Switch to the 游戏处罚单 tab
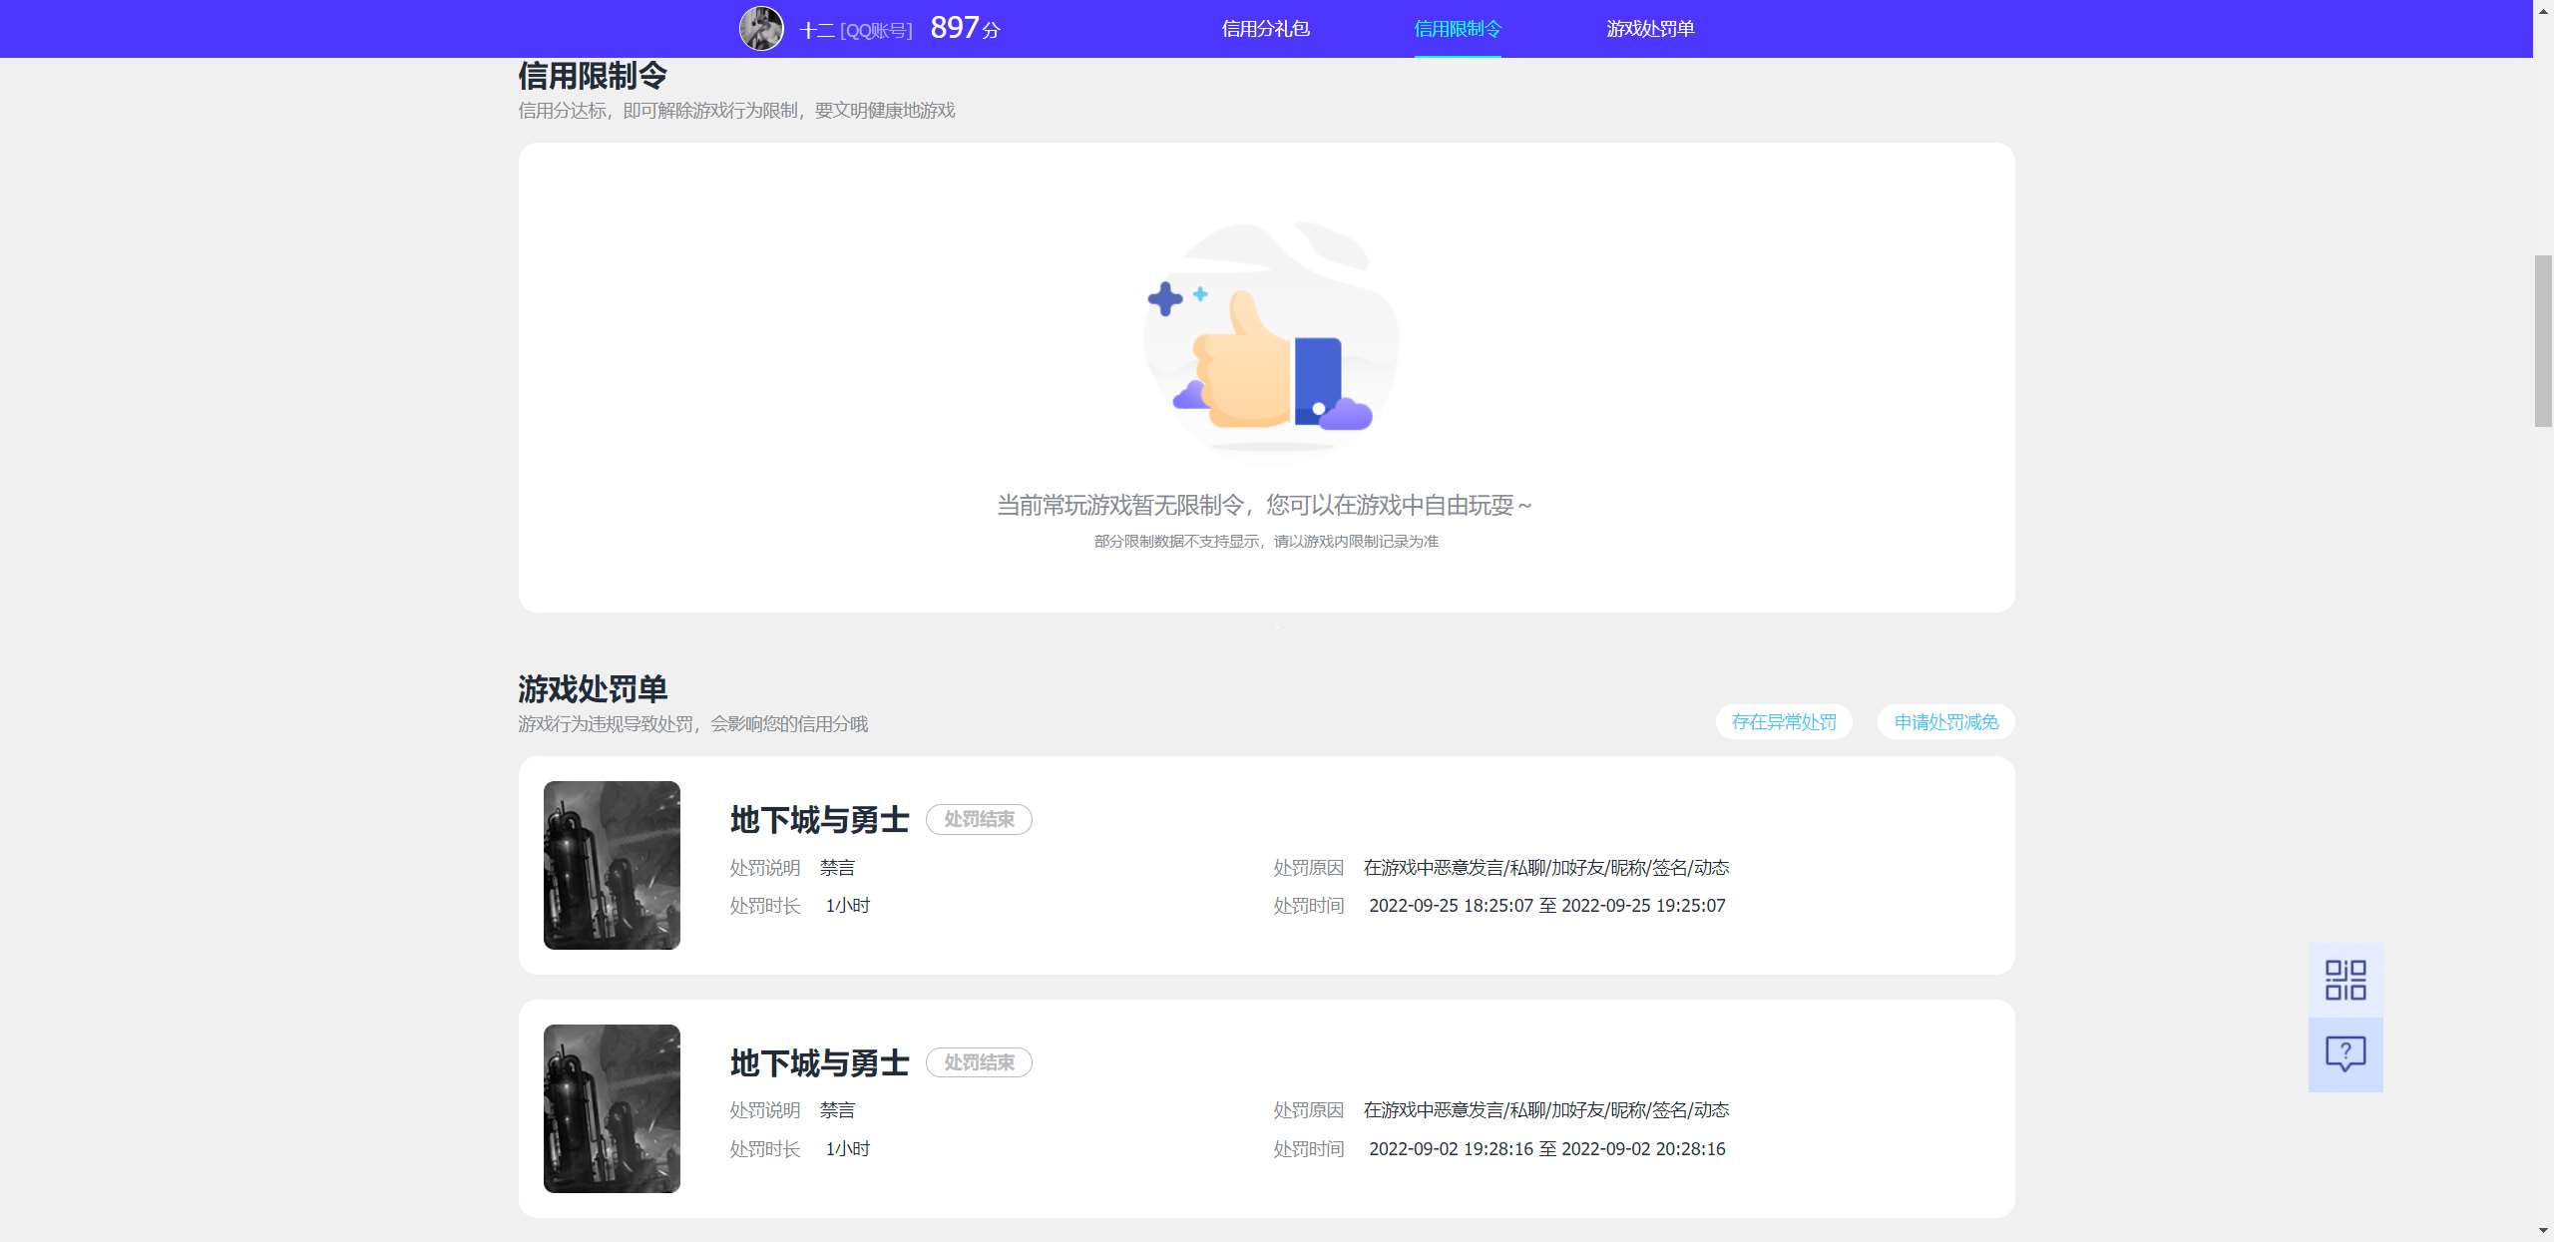Image resolution: width=2554 pixels, height=1242 pixels. [1649, 29]
